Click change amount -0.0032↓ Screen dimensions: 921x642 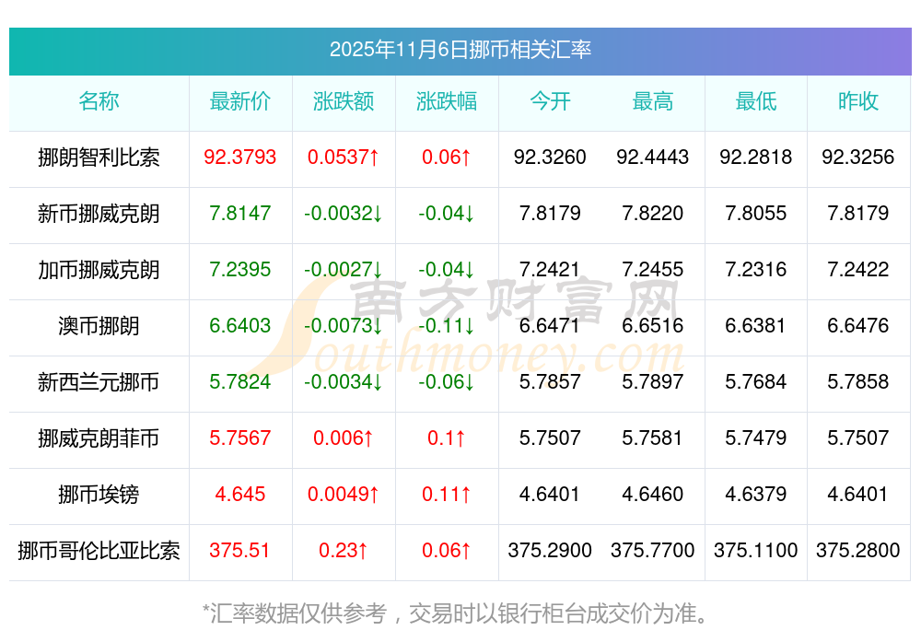pyautogui.click(x=343, y=213)
